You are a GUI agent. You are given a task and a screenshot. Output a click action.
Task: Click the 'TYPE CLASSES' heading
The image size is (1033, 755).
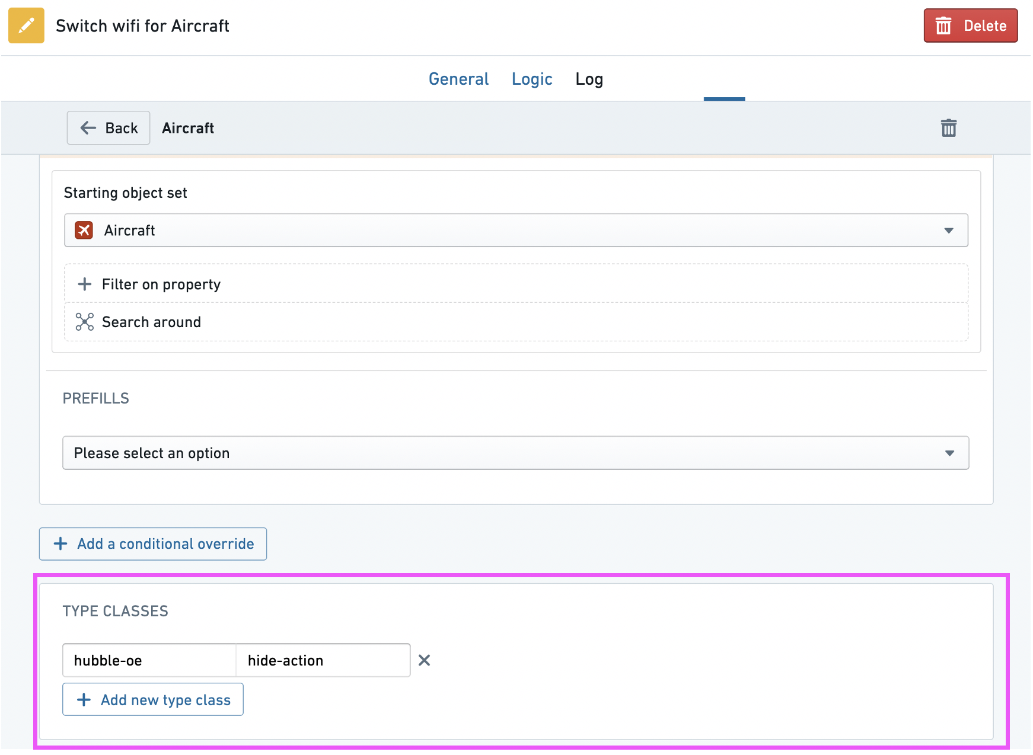tap(116, 611)
